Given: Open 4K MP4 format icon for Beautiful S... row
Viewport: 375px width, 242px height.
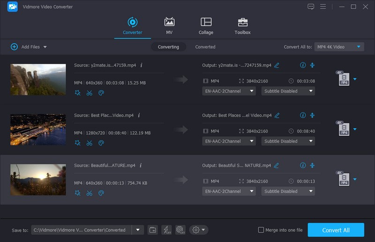Looking at the screenshot, I should (343, 178).
